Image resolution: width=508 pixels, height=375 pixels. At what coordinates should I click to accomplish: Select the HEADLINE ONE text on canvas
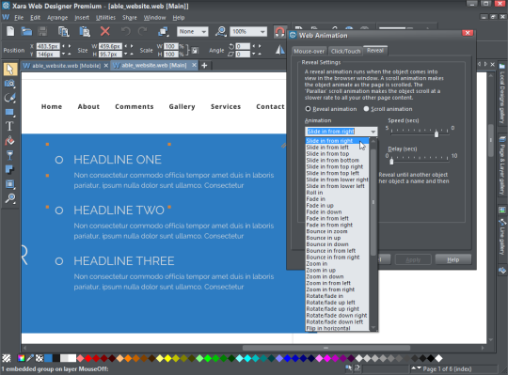118,160
